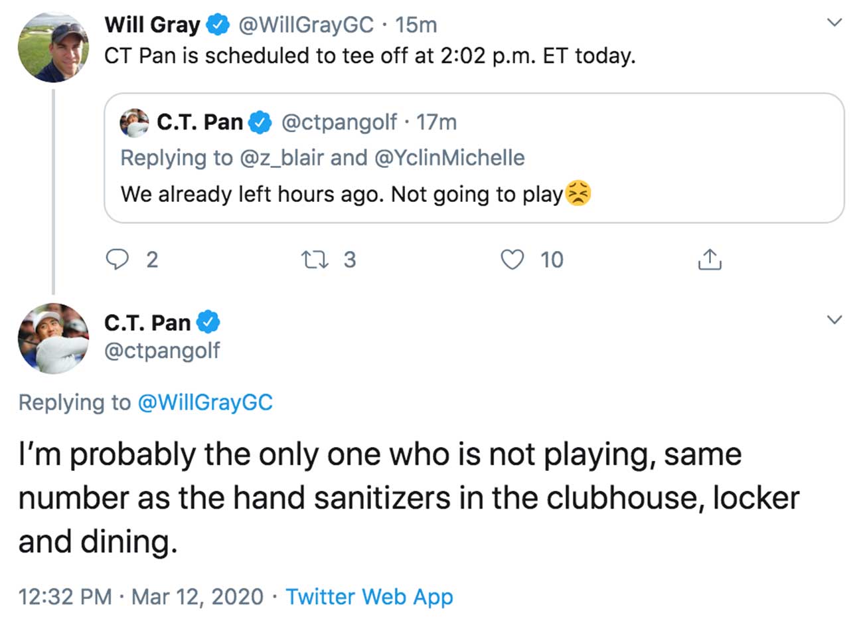Click small C.T. Pan avatar in quoted tweet
The height and width of the screenshot is (619, 863).
(134, 123)
